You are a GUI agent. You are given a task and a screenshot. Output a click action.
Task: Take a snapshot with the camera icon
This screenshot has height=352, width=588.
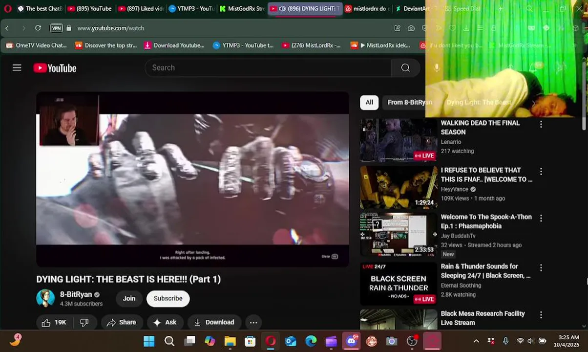(x=411, y=28)
